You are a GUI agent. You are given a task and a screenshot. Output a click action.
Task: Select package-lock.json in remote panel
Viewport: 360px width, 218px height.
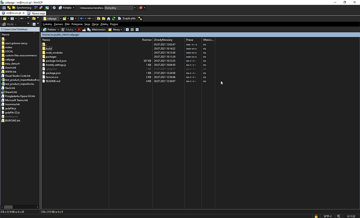(56, 60)
